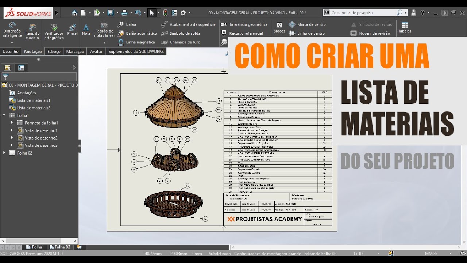The image size is (467, 263).
Task: Expand the SOLIDWORKS menu arrow beside the logo
Action: pyautogui.click(x=57, y=13)
